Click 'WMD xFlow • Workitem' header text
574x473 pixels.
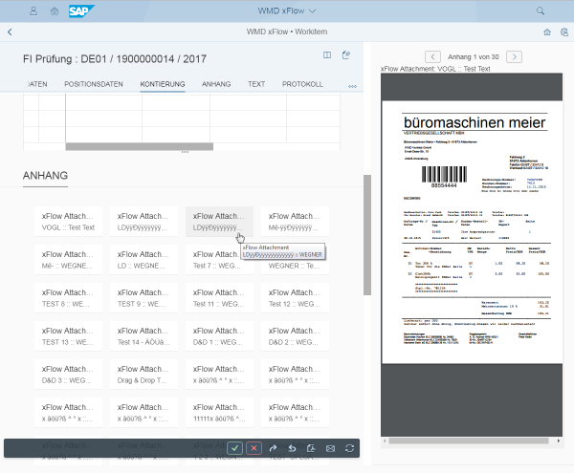pyautogui.click(x=287, y=32)
